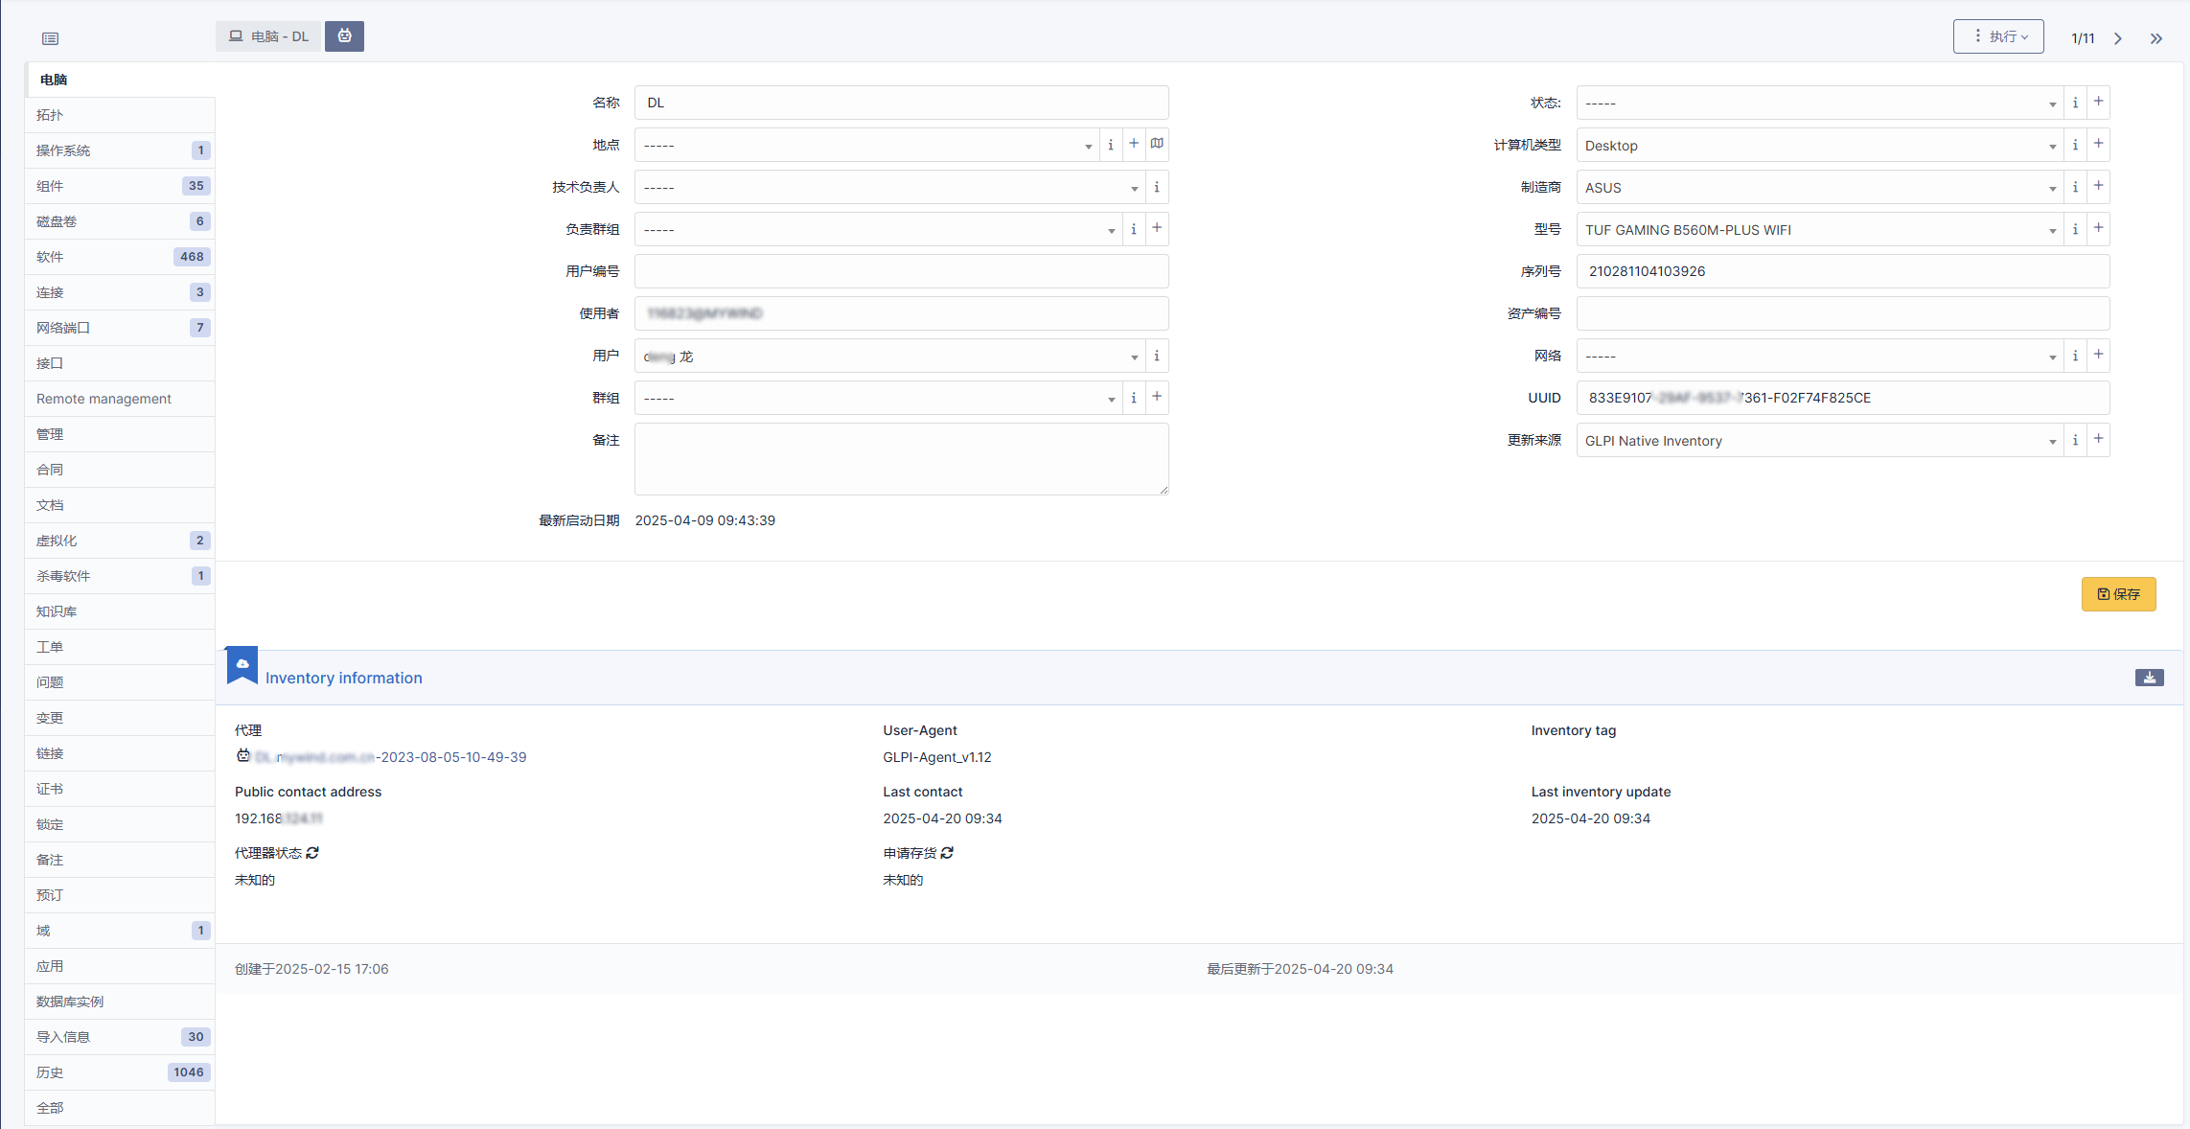Open 操作系统 tab
Viewport: 2190px width, 1129px height.
[120, 150]
